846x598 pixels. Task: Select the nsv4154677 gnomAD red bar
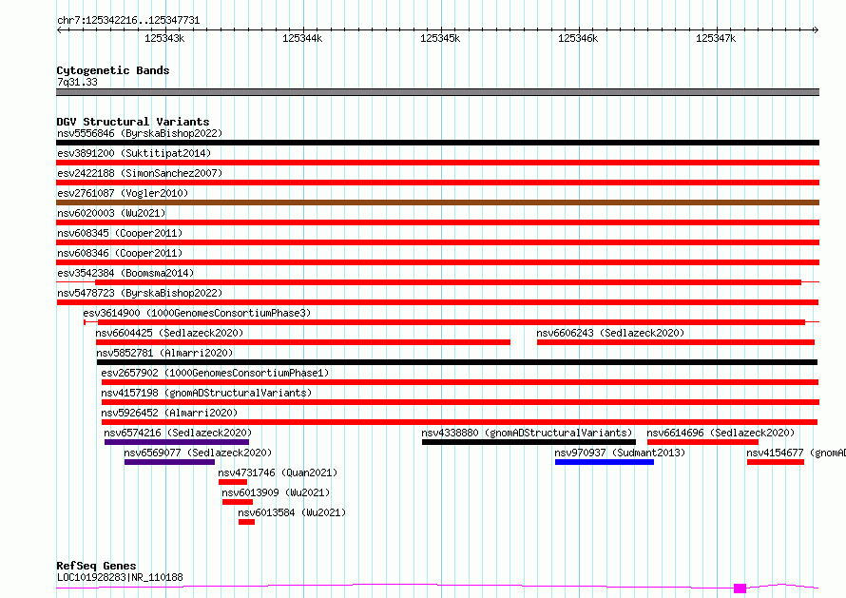point(776,462)
